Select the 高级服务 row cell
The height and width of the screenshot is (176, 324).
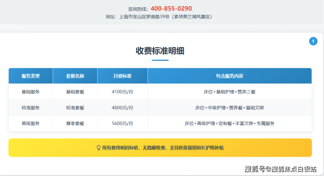(x=31, y=124)
